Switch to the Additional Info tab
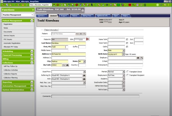Viewport: 172px width, 116px height. click(x=103, y=16)
